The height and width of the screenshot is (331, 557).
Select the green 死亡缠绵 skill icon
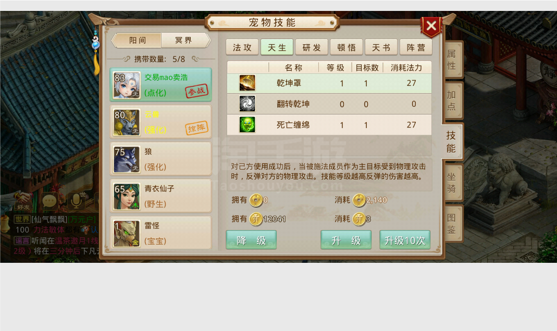[x=247, y=125]
